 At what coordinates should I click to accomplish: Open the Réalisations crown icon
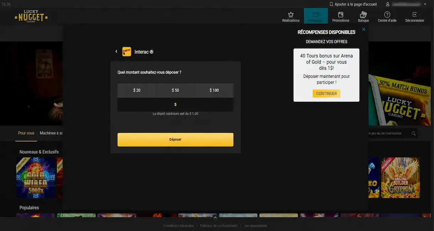(291, 15)
